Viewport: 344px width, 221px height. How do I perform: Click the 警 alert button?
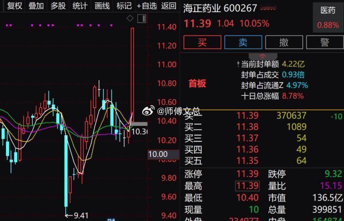pyautogui.click(x=325, y=42)
